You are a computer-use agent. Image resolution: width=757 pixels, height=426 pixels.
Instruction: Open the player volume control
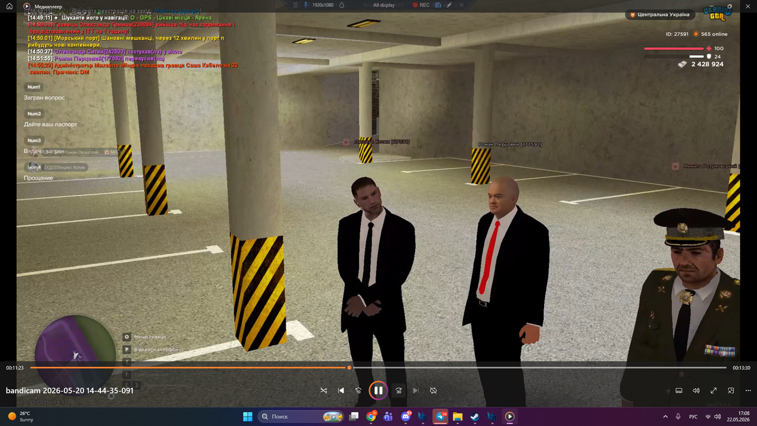[x=696, y=390]
